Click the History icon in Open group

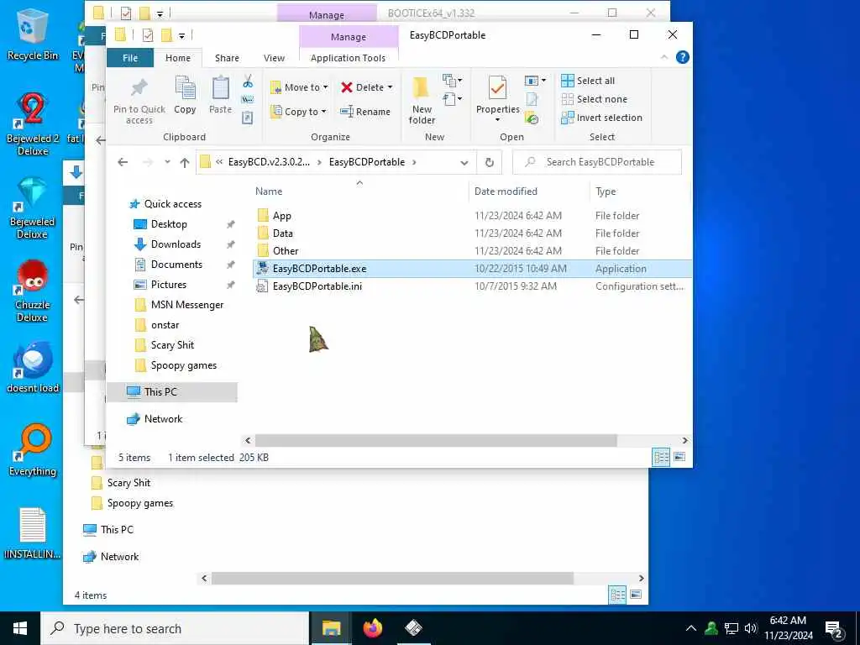[x=532, y=118]
